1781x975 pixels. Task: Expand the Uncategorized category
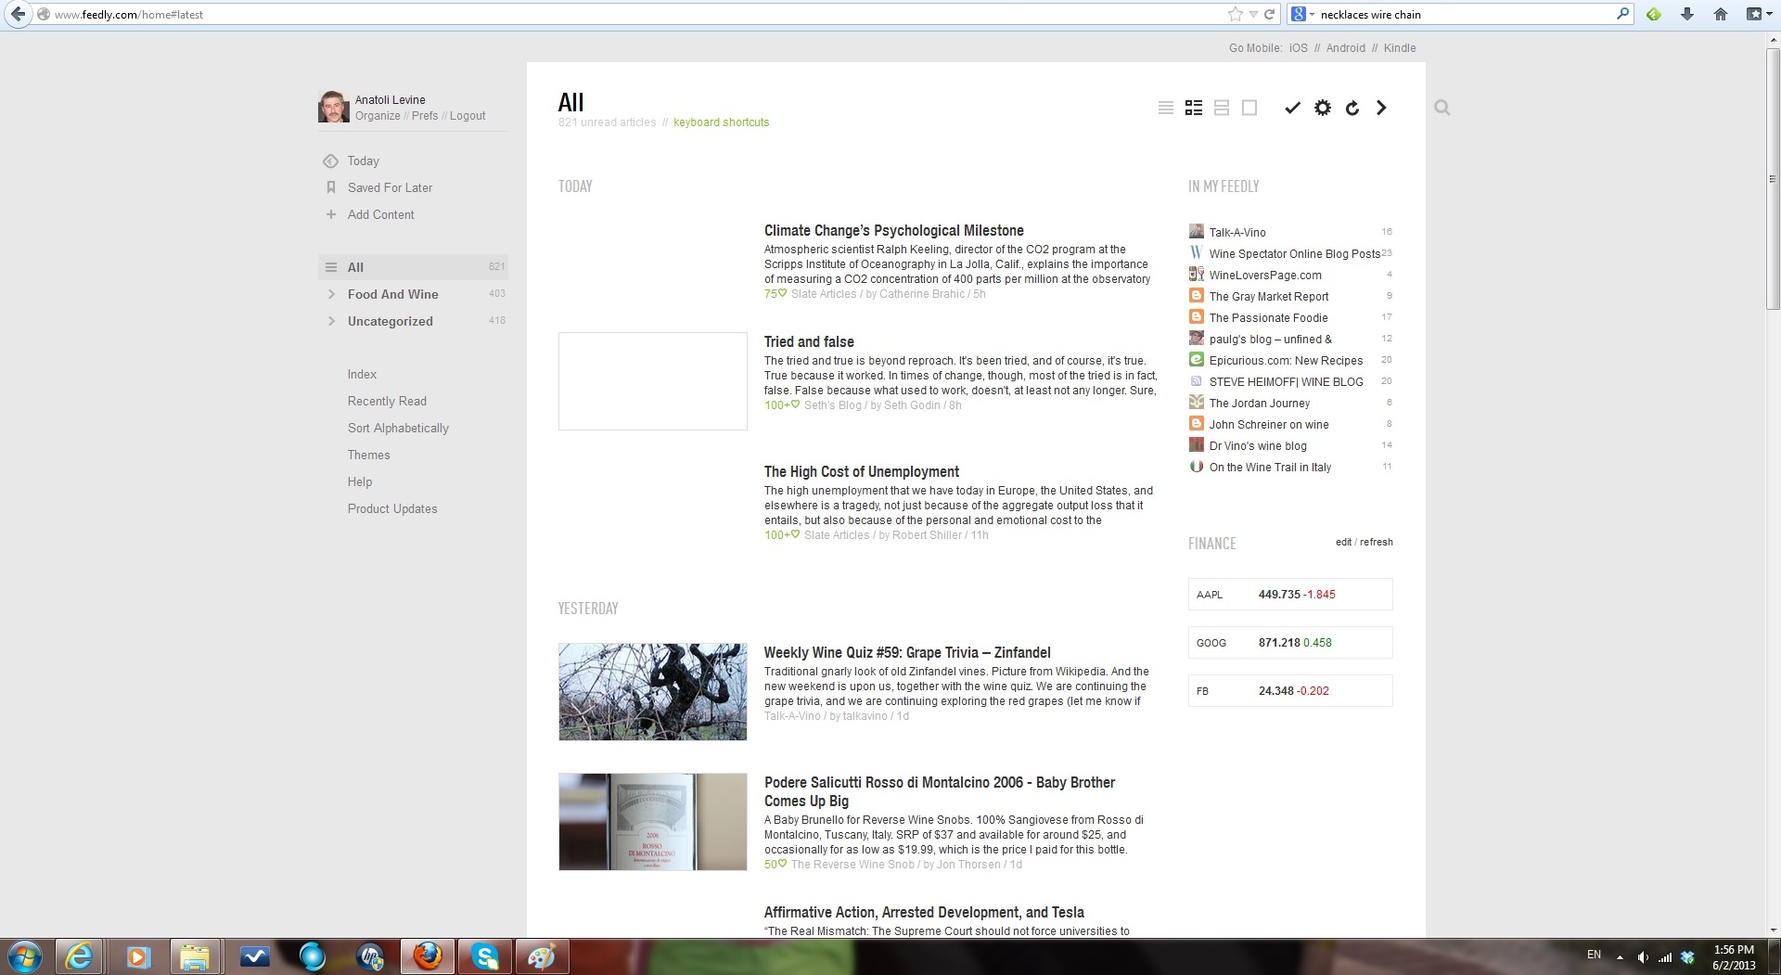[x=331, y=321]
